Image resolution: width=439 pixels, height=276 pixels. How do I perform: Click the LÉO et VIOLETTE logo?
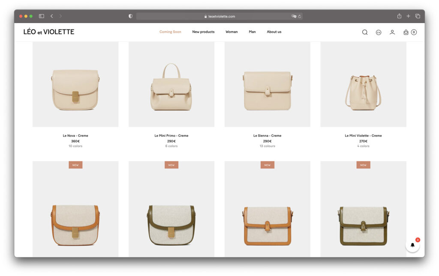pyautogui.click(x=49, y=32)
